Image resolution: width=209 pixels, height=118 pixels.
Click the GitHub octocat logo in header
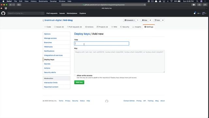click(3, 13)
